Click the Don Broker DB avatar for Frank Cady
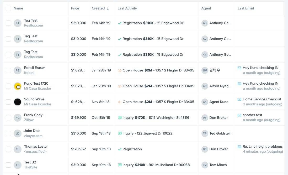 205,118
